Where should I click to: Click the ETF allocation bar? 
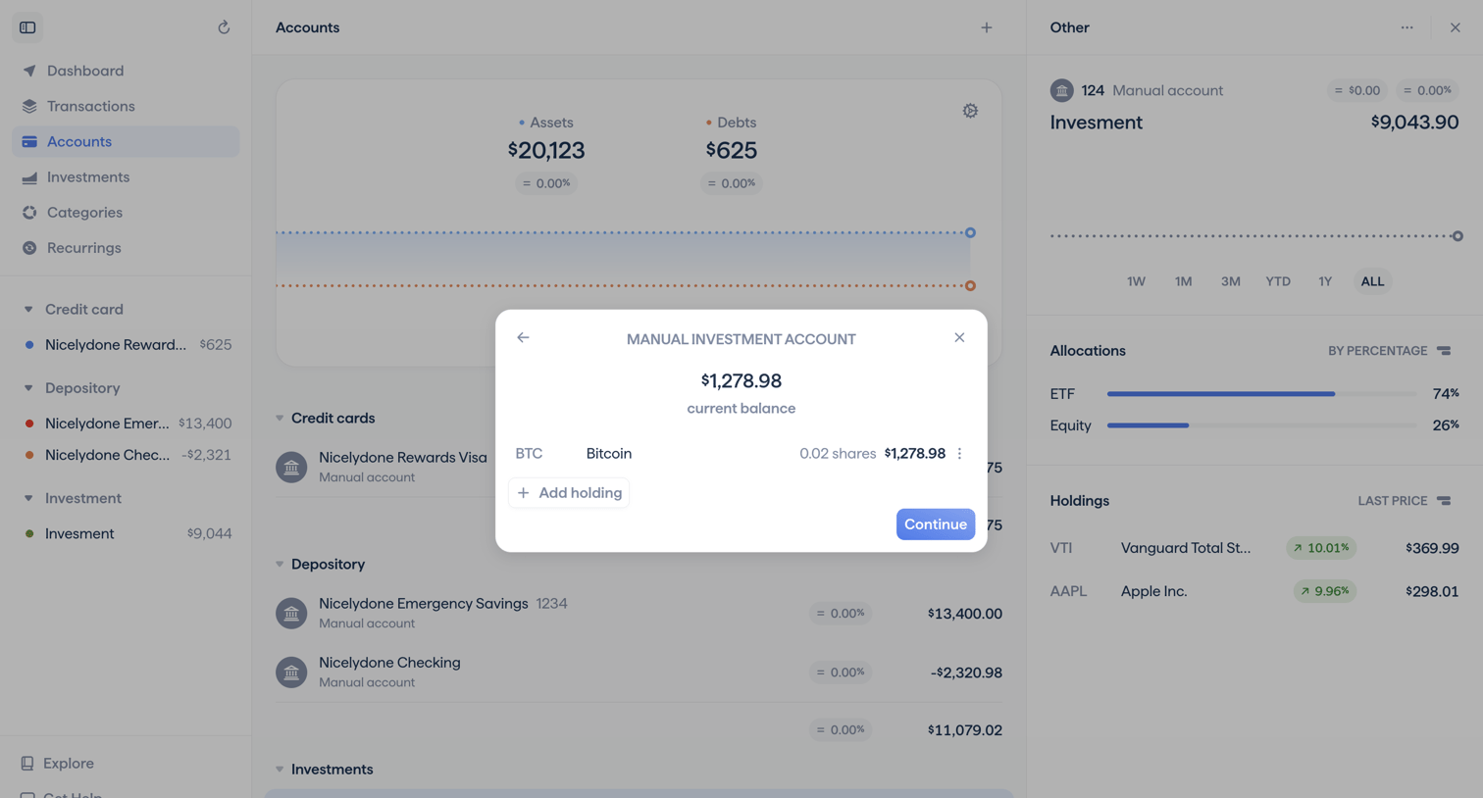pyautogui.click(x=1261, y=394)
